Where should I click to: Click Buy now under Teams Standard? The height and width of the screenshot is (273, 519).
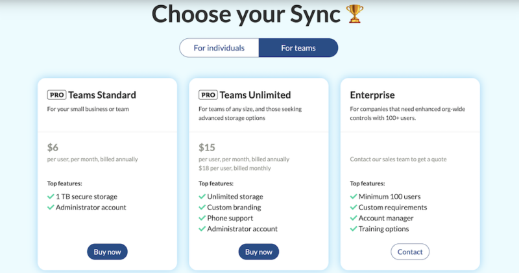point(107,252)
